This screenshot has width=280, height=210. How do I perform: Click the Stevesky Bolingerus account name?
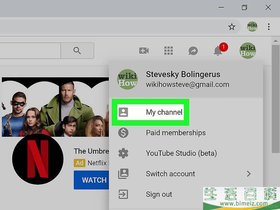[x=183, y=74]
